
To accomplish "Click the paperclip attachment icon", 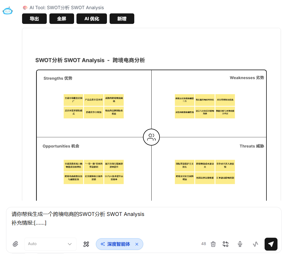I will pyautogui.click(x=16, y=244).
